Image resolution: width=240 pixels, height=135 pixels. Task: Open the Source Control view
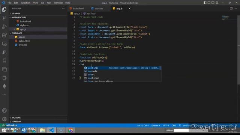(x=4, y=18)
